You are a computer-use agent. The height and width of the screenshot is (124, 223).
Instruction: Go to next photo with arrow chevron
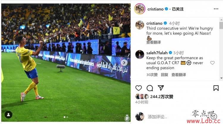point(124,63)
